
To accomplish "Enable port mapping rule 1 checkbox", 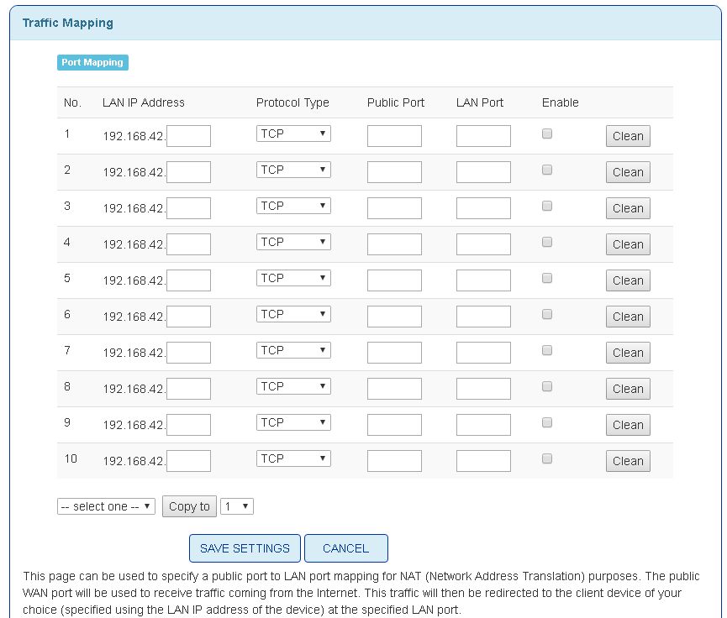I will pyautogui.click(x=547, y=134).
